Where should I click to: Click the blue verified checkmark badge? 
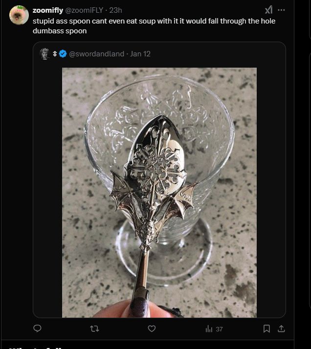point(63,54)
